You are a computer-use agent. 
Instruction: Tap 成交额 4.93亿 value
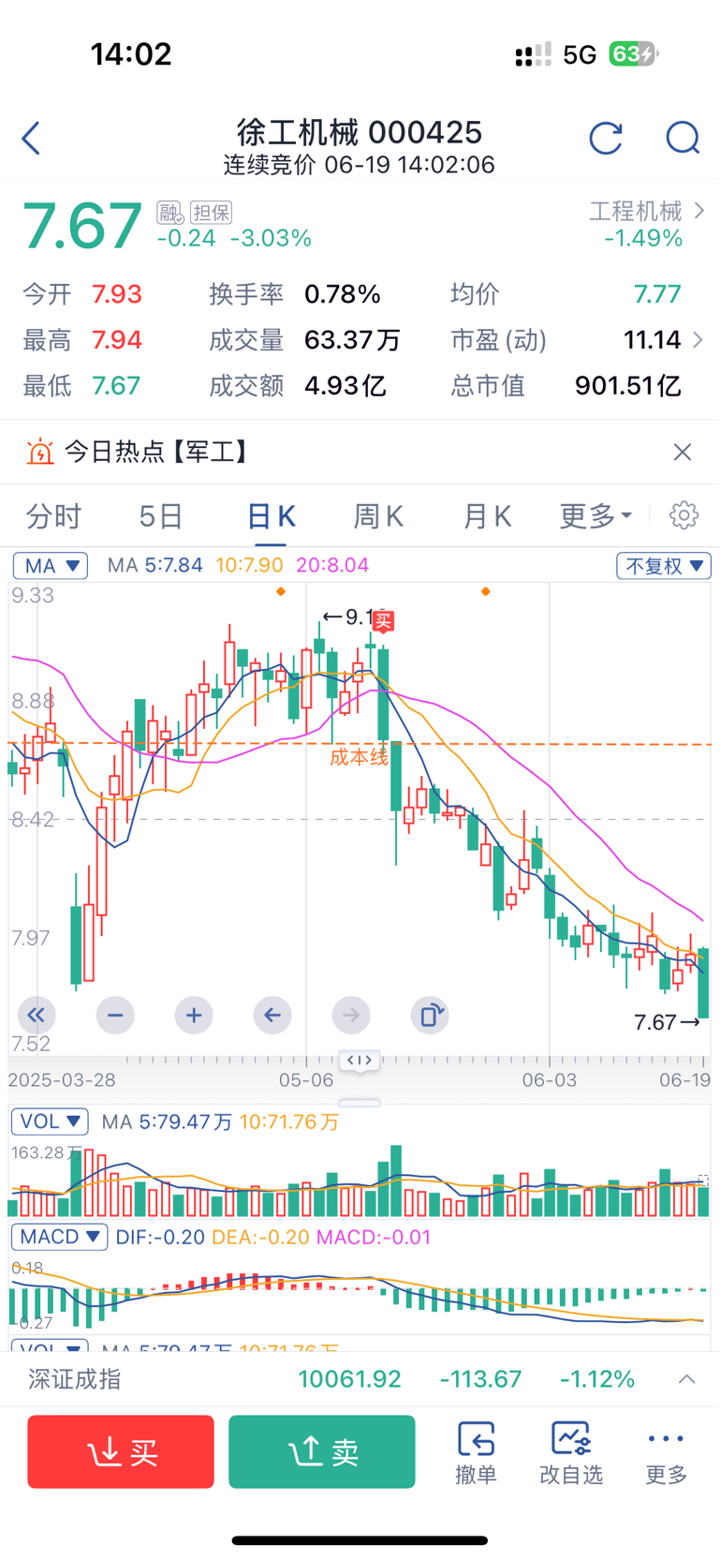[345, 385]
